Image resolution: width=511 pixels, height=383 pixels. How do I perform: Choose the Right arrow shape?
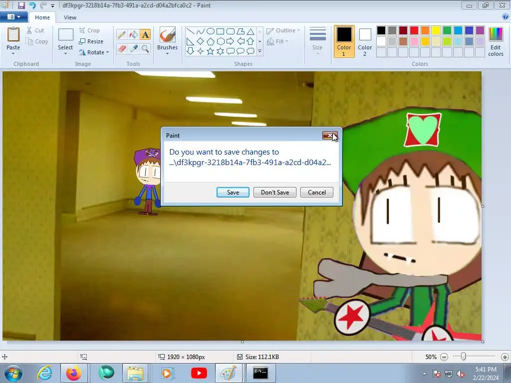[231, 41]
